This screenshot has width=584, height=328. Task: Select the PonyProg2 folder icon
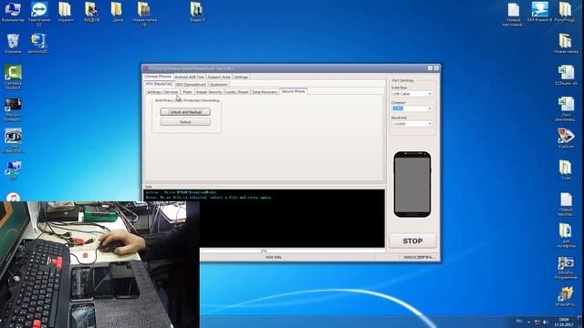pyautogui.click(x=565, y=12)
